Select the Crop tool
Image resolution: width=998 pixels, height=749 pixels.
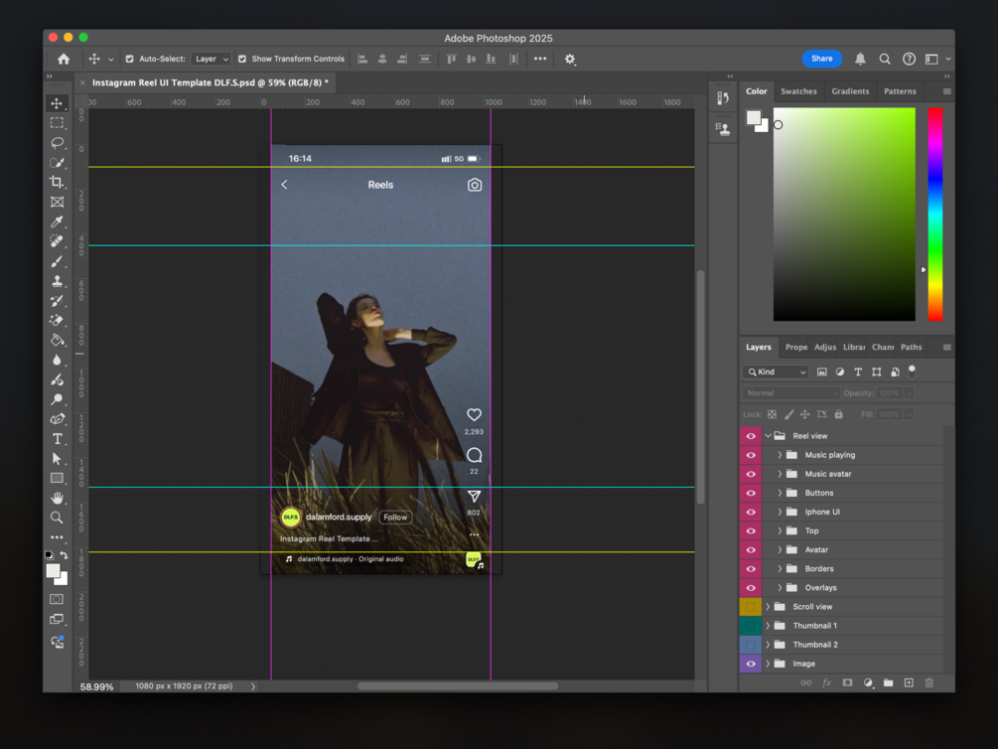57,182
